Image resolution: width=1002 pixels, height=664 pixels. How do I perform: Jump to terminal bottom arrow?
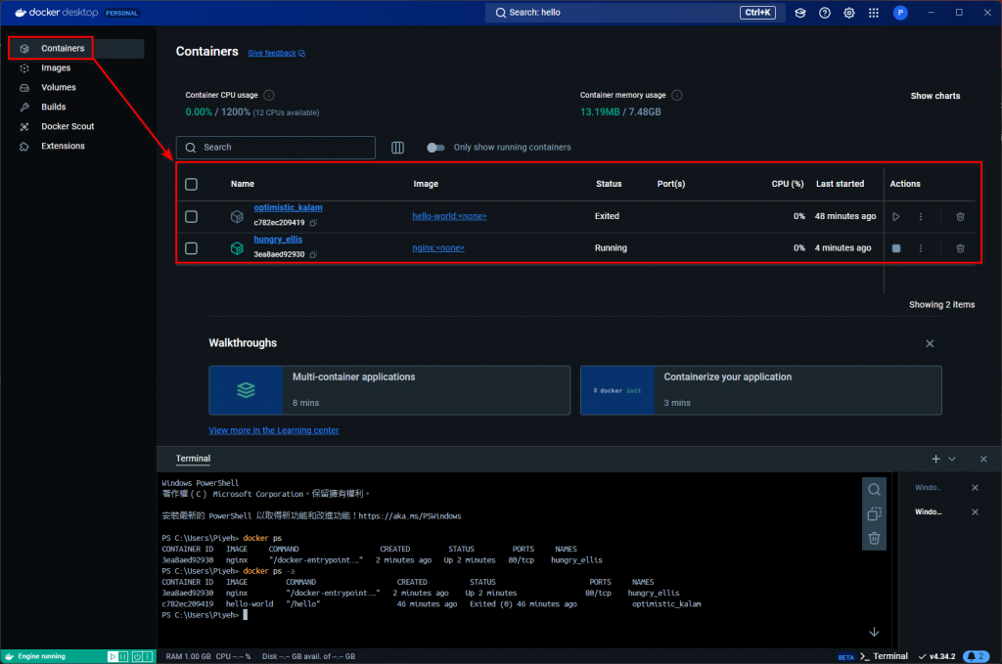[874, 632]
